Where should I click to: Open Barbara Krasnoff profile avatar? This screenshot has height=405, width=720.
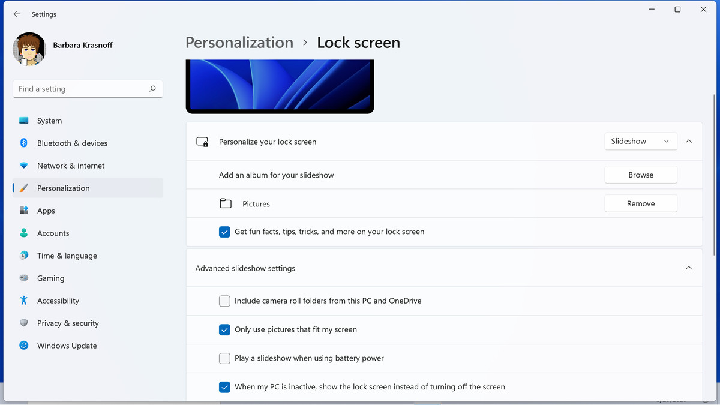point(29,49)
